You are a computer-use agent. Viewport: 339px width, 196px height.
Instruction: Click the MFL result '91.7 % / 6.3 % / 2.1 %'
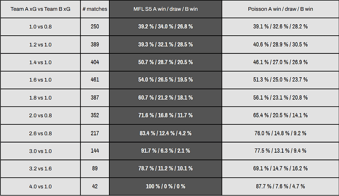pyautogui.click(x=165, y=151)
